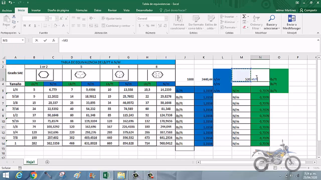Confirm formula with the check mark icon
The image size is (321, 180).
45,40
